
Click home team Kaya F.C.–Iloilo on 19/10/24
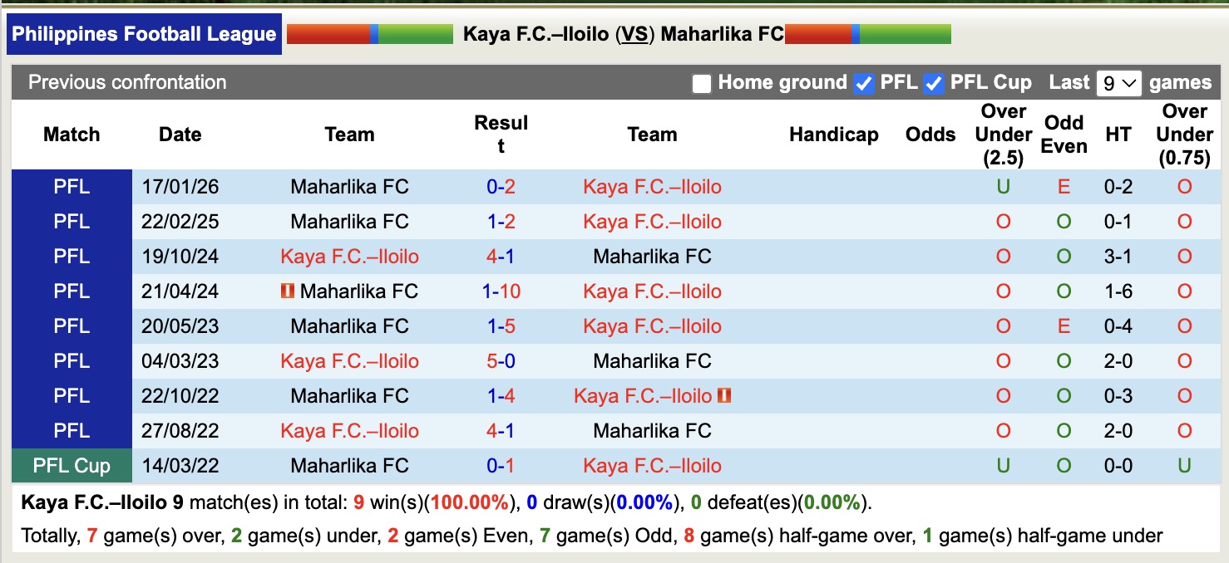coord(349,257)
